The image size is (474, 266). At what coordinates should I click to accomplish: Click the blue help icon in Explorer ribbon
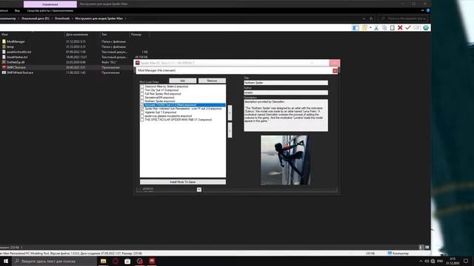click(x=428, y=10)
